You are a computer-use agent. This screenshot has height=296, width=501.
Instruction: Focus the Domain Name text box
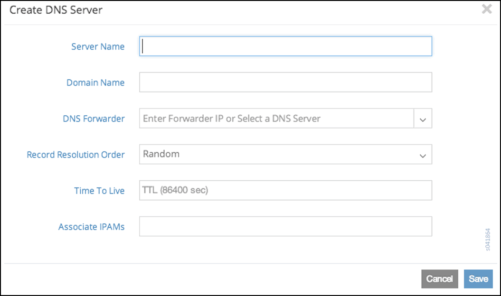[x=285, y=82]
